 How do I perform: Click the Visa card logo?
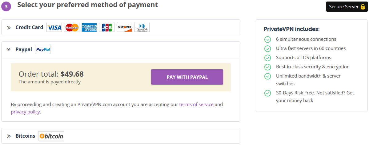point(54,27)
